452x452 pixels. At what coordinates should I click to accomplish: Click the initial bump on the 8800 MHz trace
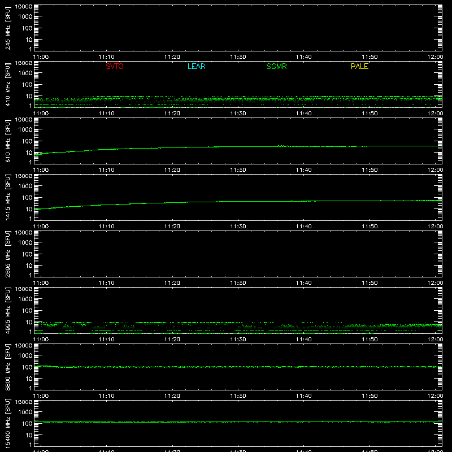click(x=44, y=366)
